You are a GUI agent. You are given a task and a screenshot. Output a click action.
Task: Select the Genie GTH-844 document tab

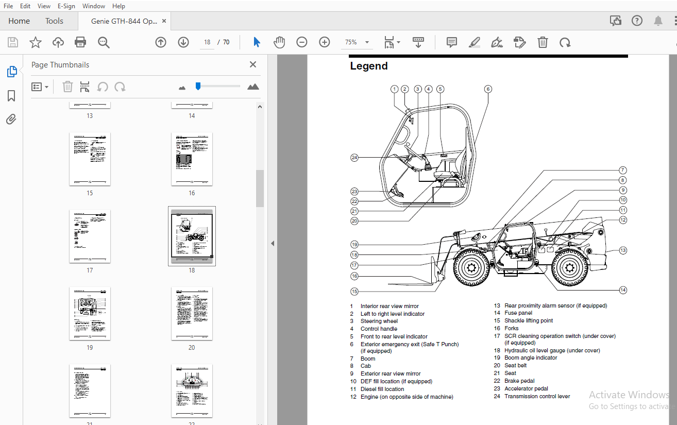[124, 21]
